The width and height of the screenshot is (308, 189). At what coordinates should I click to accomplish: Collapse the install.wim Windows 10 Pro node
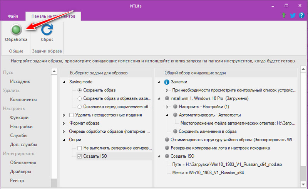pos(159,99)
